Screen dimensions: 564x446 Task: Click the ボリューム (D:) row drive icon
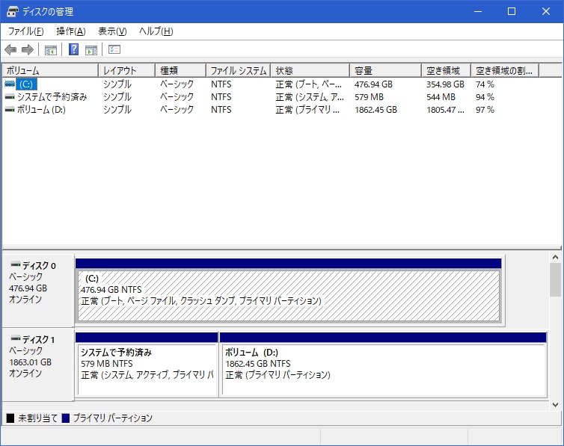(10, 109)
